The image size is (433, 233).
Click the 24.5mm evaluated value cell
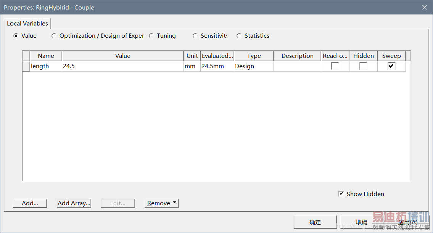click(x=217, y=66)
